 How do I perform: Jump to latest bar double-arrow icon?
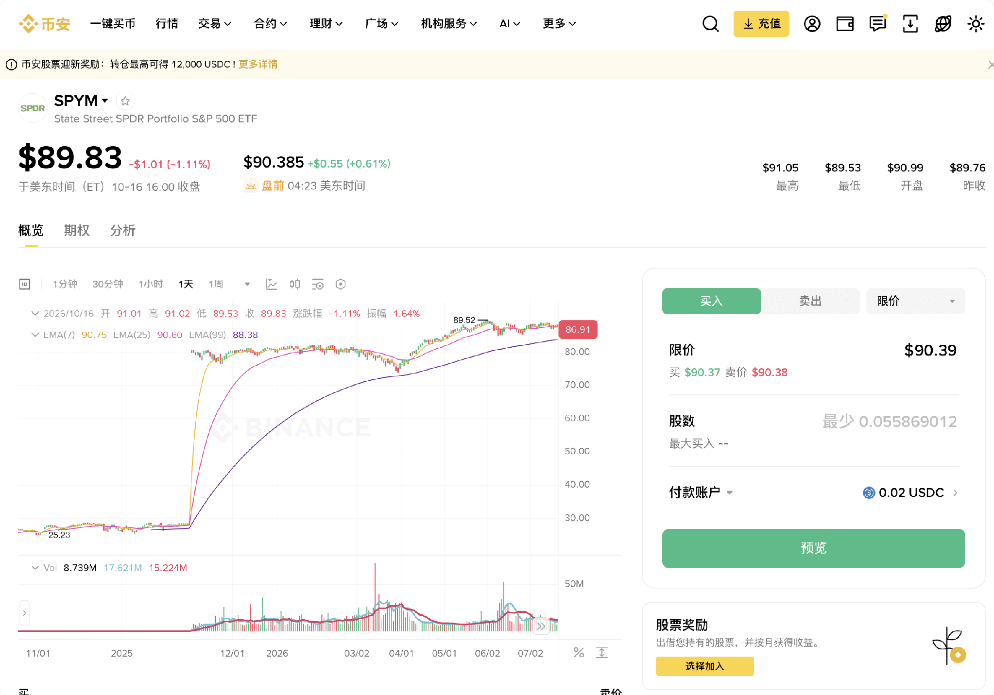(541, 626)
